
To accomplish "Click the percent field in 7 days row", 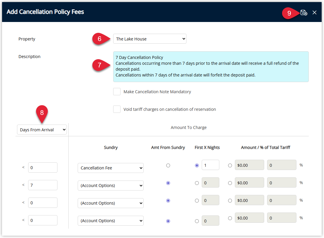I will click(282, 182).
